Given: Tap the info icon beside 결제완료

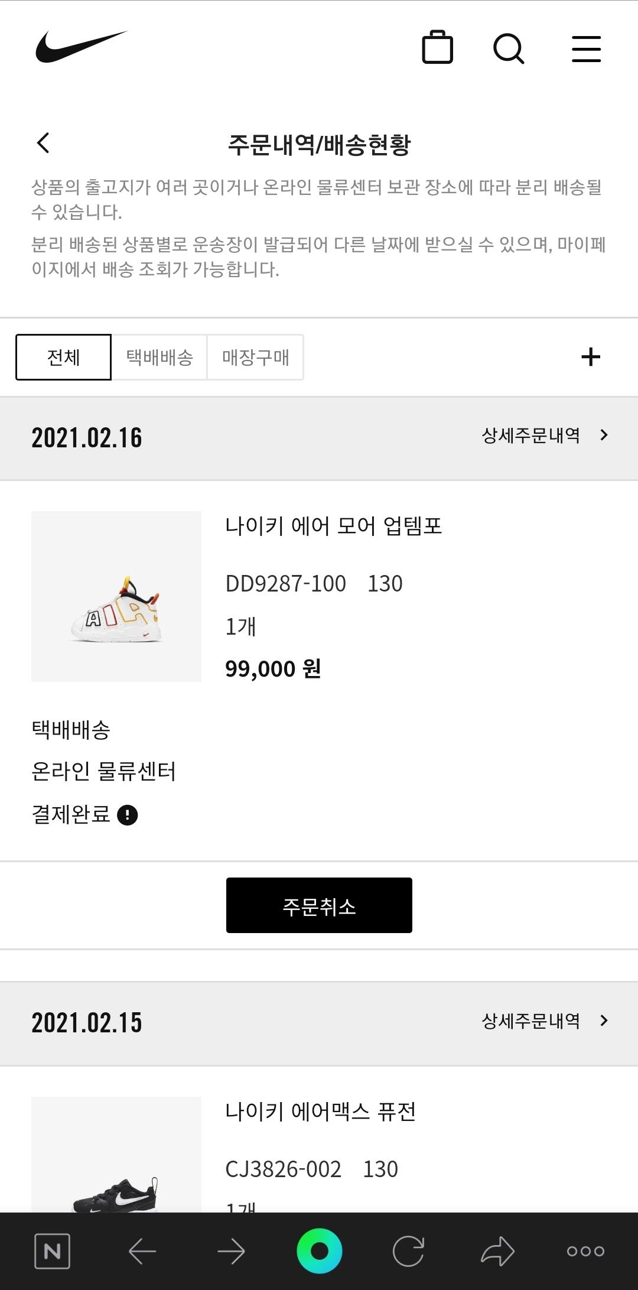Looking at the screenshot, I should point(128,815).
